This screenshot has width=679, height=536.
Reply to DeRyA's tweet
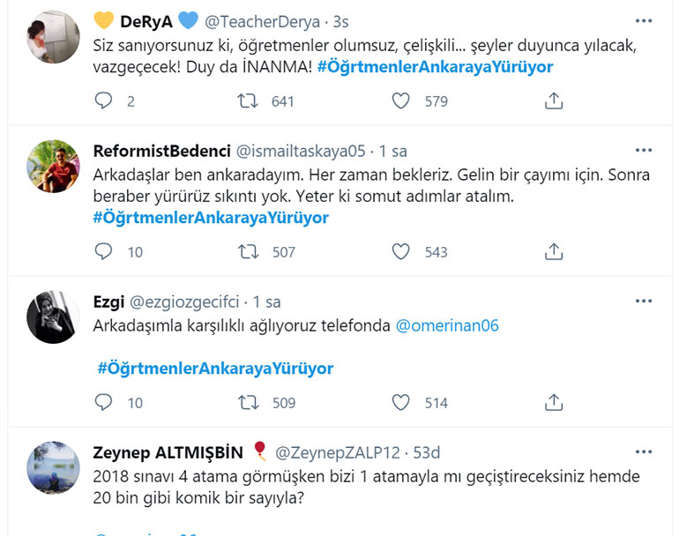tap(103, 101)
